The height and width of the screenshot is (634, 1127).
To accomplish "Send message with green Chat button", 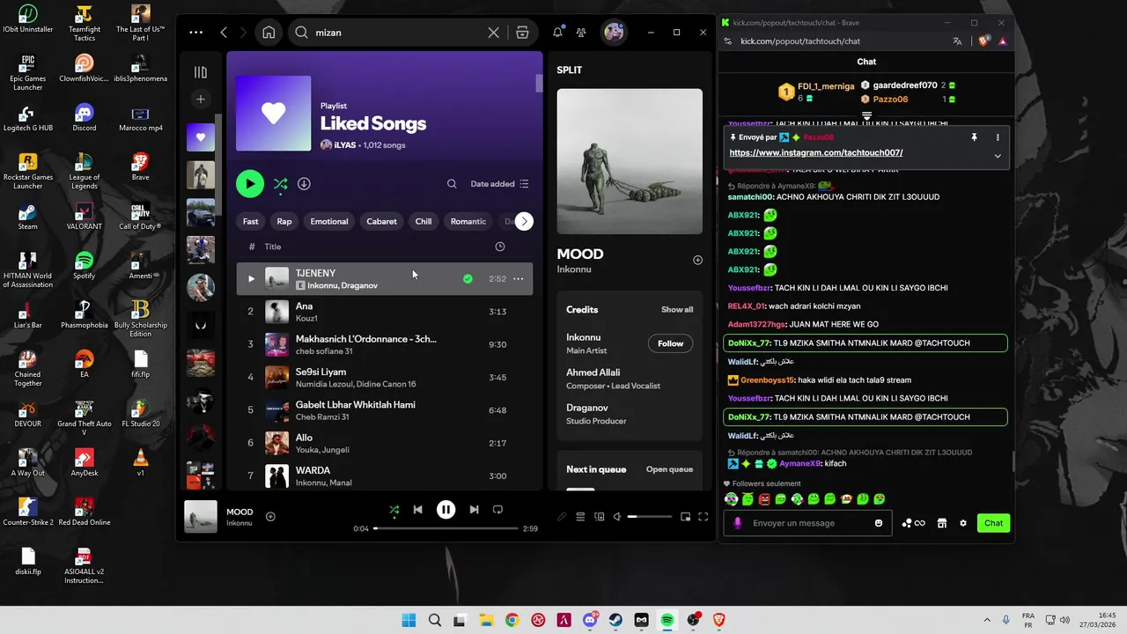I will point(993,523).
